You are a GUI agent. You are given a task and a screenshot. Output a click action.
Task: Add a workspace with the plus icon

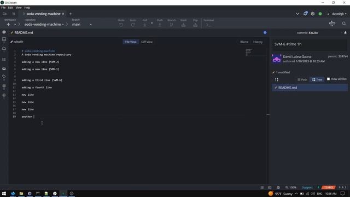pyautogui.click(x=8, y=24)
